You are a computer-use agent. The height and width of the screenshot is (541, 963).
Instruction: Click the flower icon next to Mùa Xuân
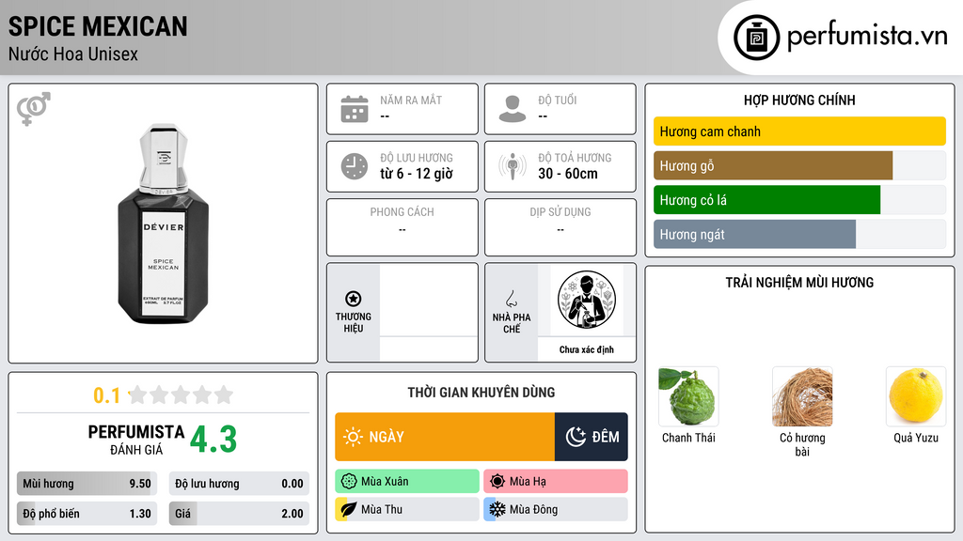(x=349, y=482)
